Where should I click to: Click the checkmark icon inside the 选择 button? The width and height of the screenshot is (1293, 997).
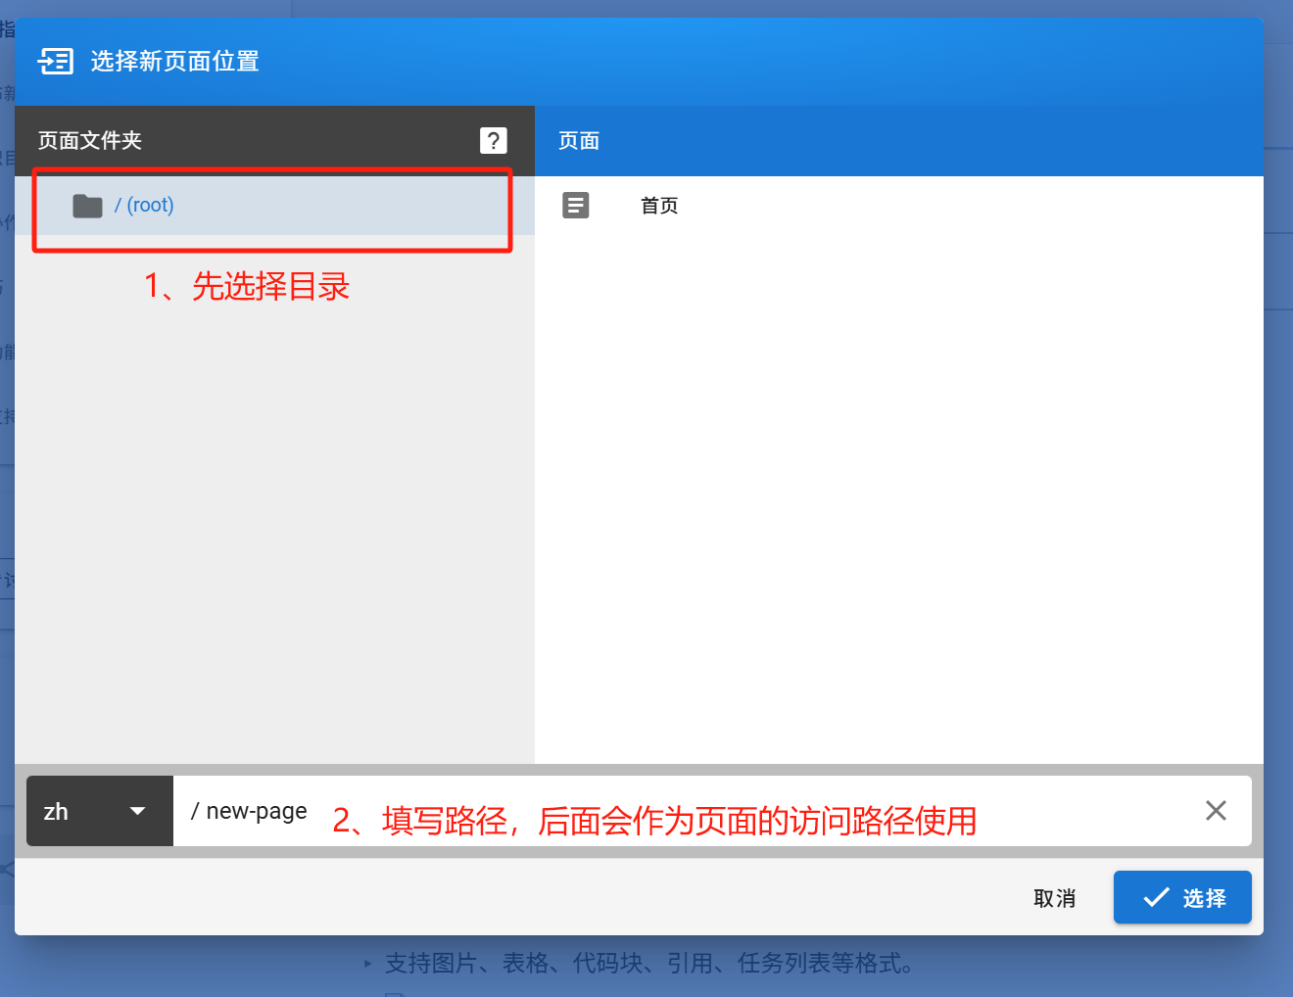(x=1156, y=896)
